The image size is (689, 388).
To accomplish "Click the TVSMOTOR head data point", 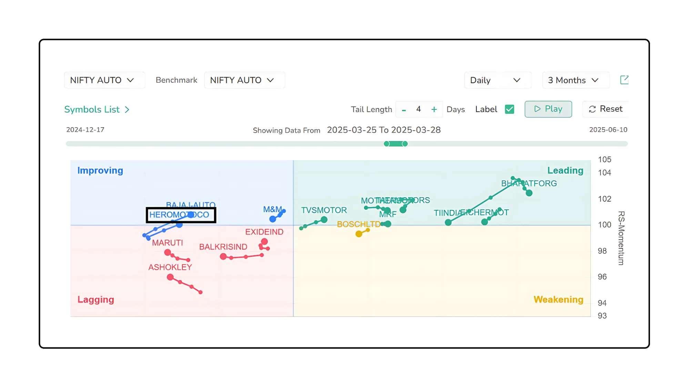I will pos(324,220).
